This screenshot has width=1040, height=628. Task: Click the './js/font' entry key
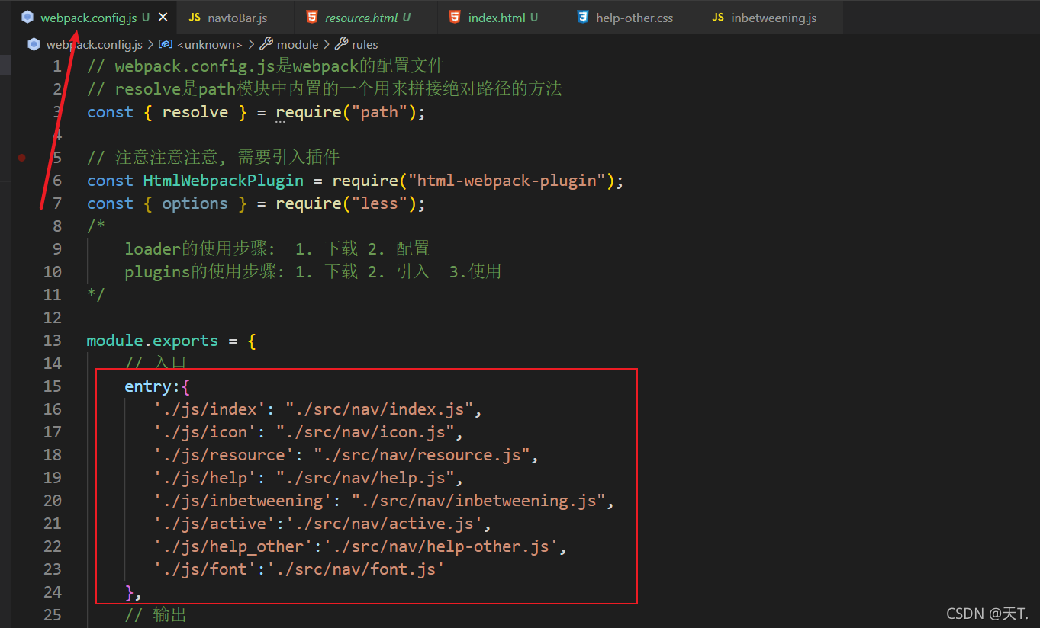pos(204,569)
